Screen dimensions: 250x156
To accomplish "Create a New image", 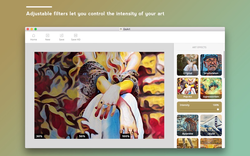I will (47, 35).
